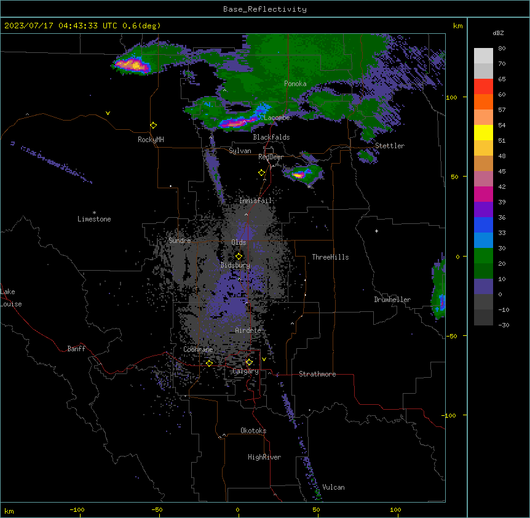
Task: Click the Strathmore label
Action: (x=317, y=374)
